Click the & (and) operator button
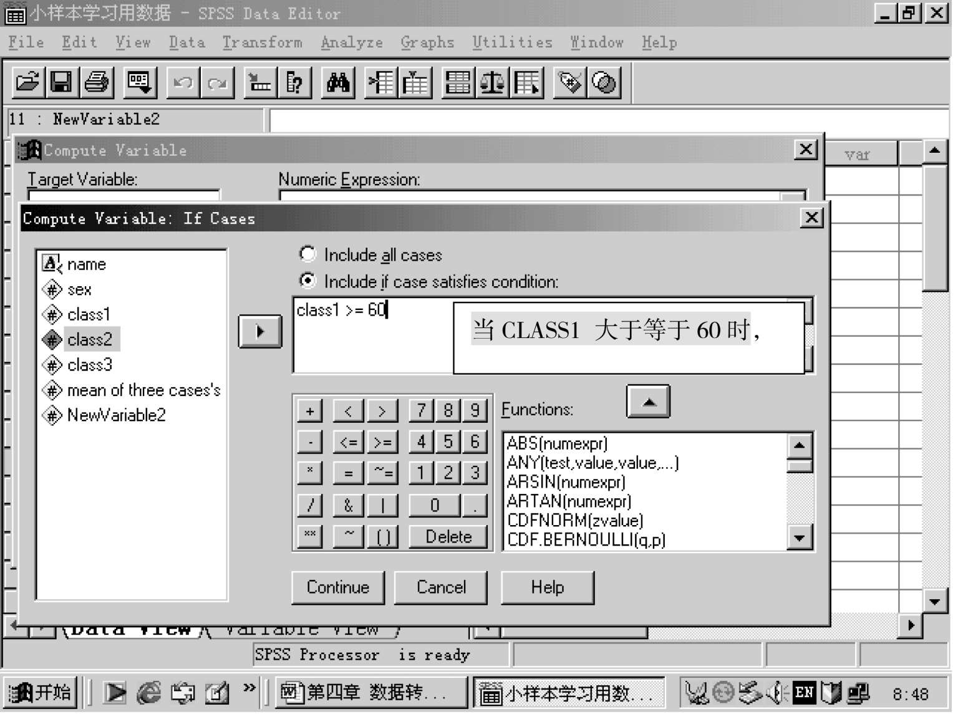The image size is (958, 719). coord(348,505)
